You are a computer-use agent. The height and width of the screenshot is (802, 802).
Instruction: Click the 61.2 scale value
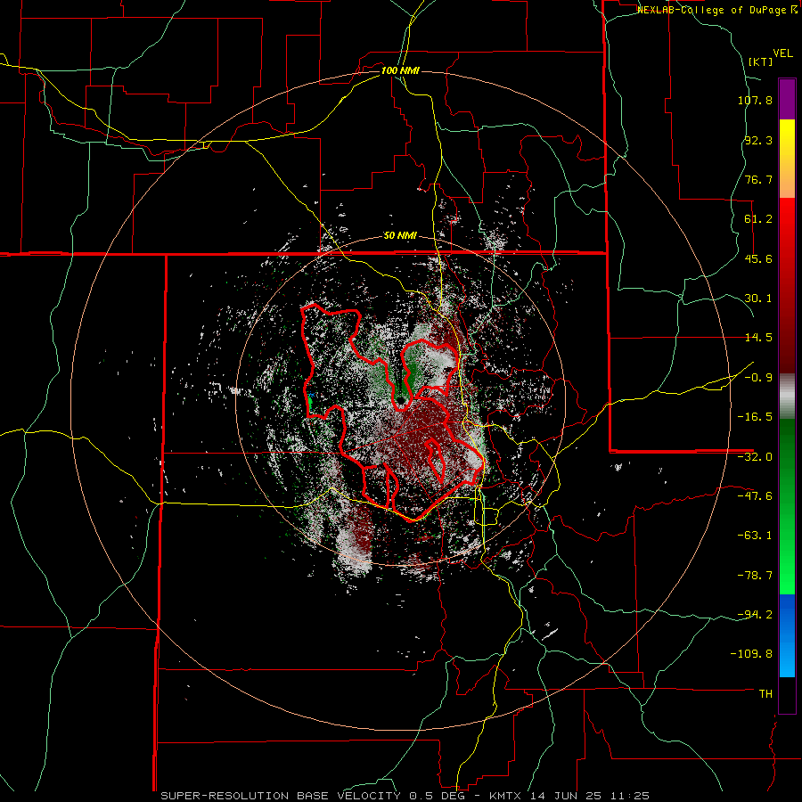[x=758, y=219]
